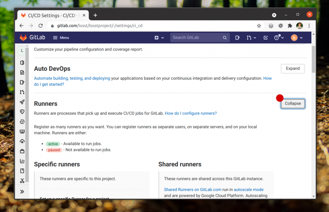
Task: Open the CI/CD rocket icon in the sidebar
Action: tap(22, 102)
